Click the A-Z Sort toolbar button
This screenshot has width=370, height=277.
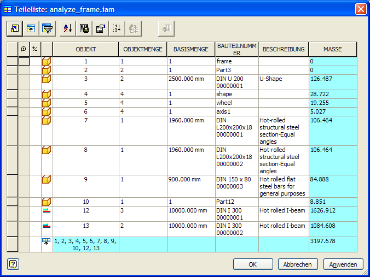(x=68, y=28)
